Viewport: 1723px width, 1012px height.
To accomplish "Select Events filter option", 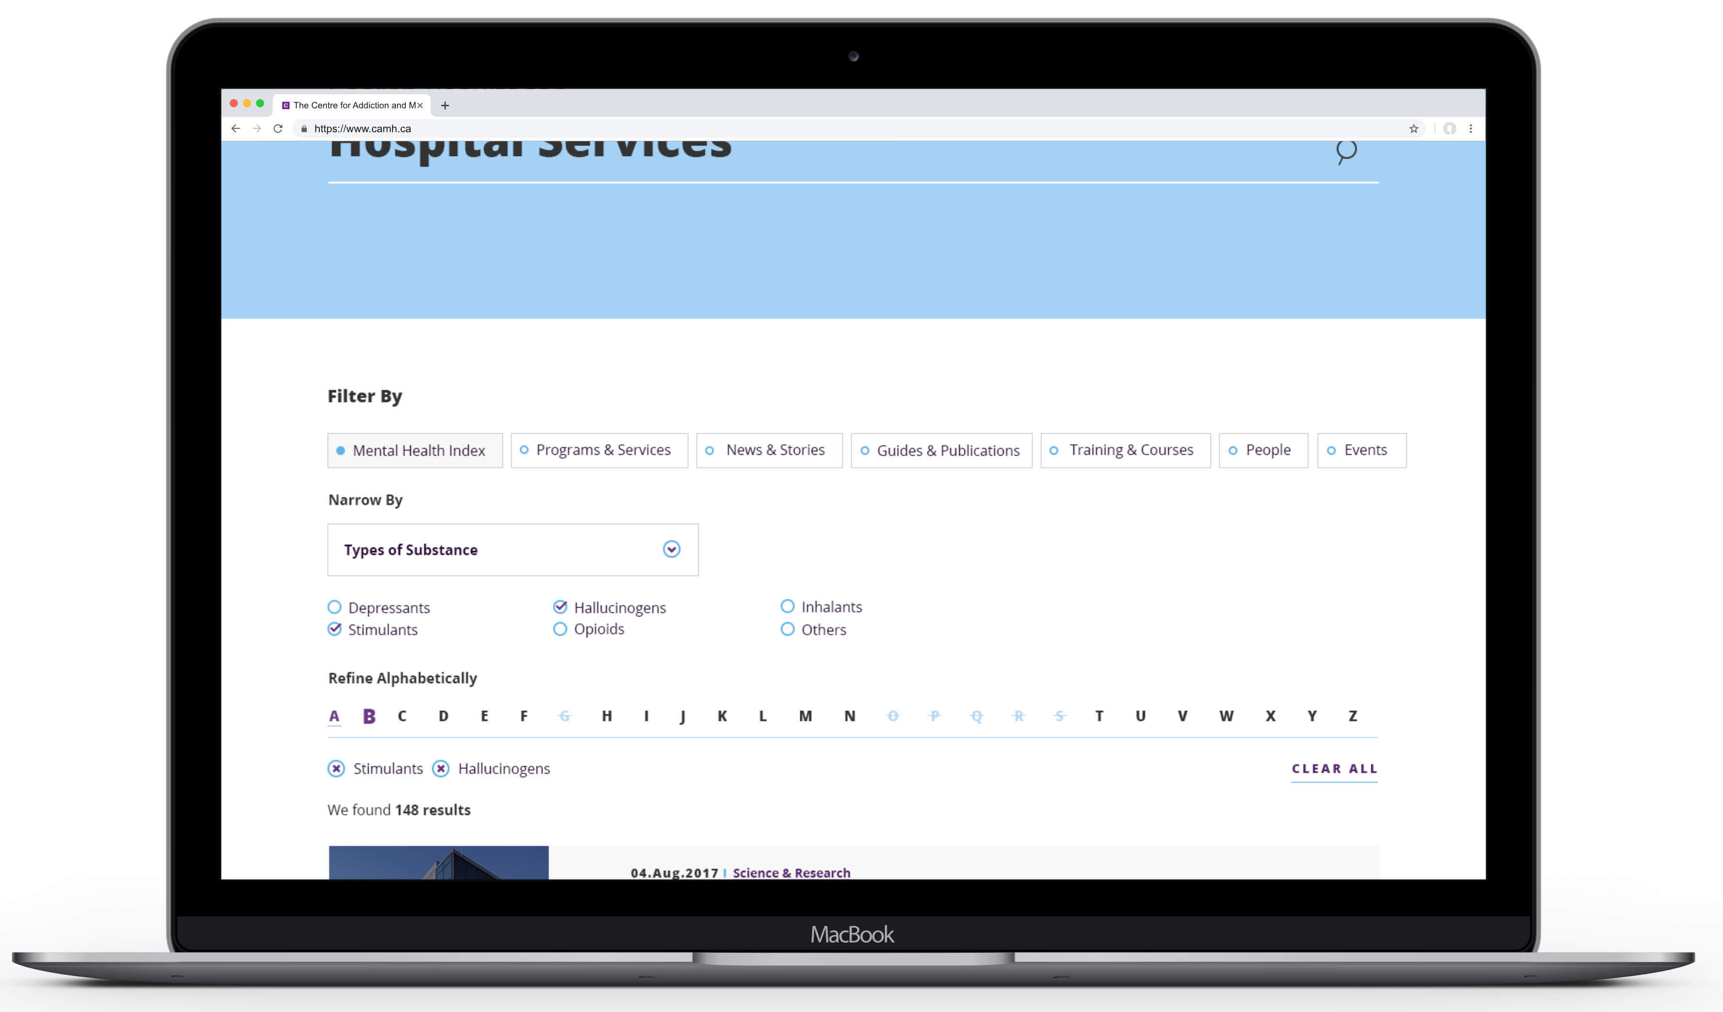I will tap(1362, 450).
